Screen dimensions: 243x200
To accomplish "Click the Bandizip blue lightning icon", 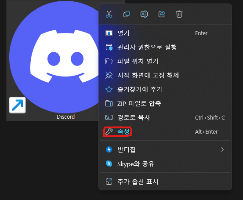I will 109,149.
